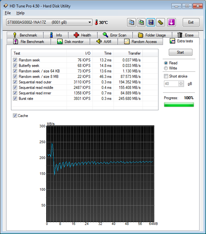This screenshot has height=234, width=206.
Task: Uncheck Sequential read inner checkbox
Action: [15, 93]
